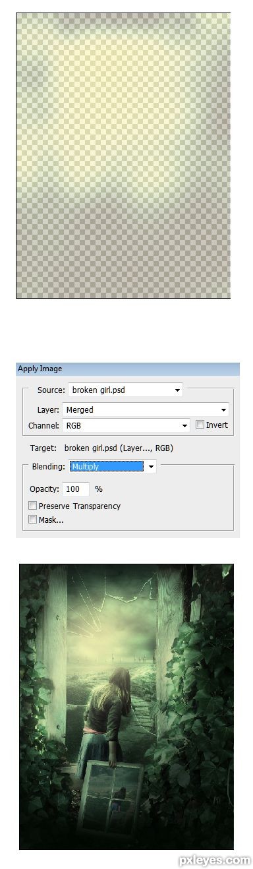253x869 pixels.
Task: Select the transparent checkerboard glow image
Action: pos(123,156)
